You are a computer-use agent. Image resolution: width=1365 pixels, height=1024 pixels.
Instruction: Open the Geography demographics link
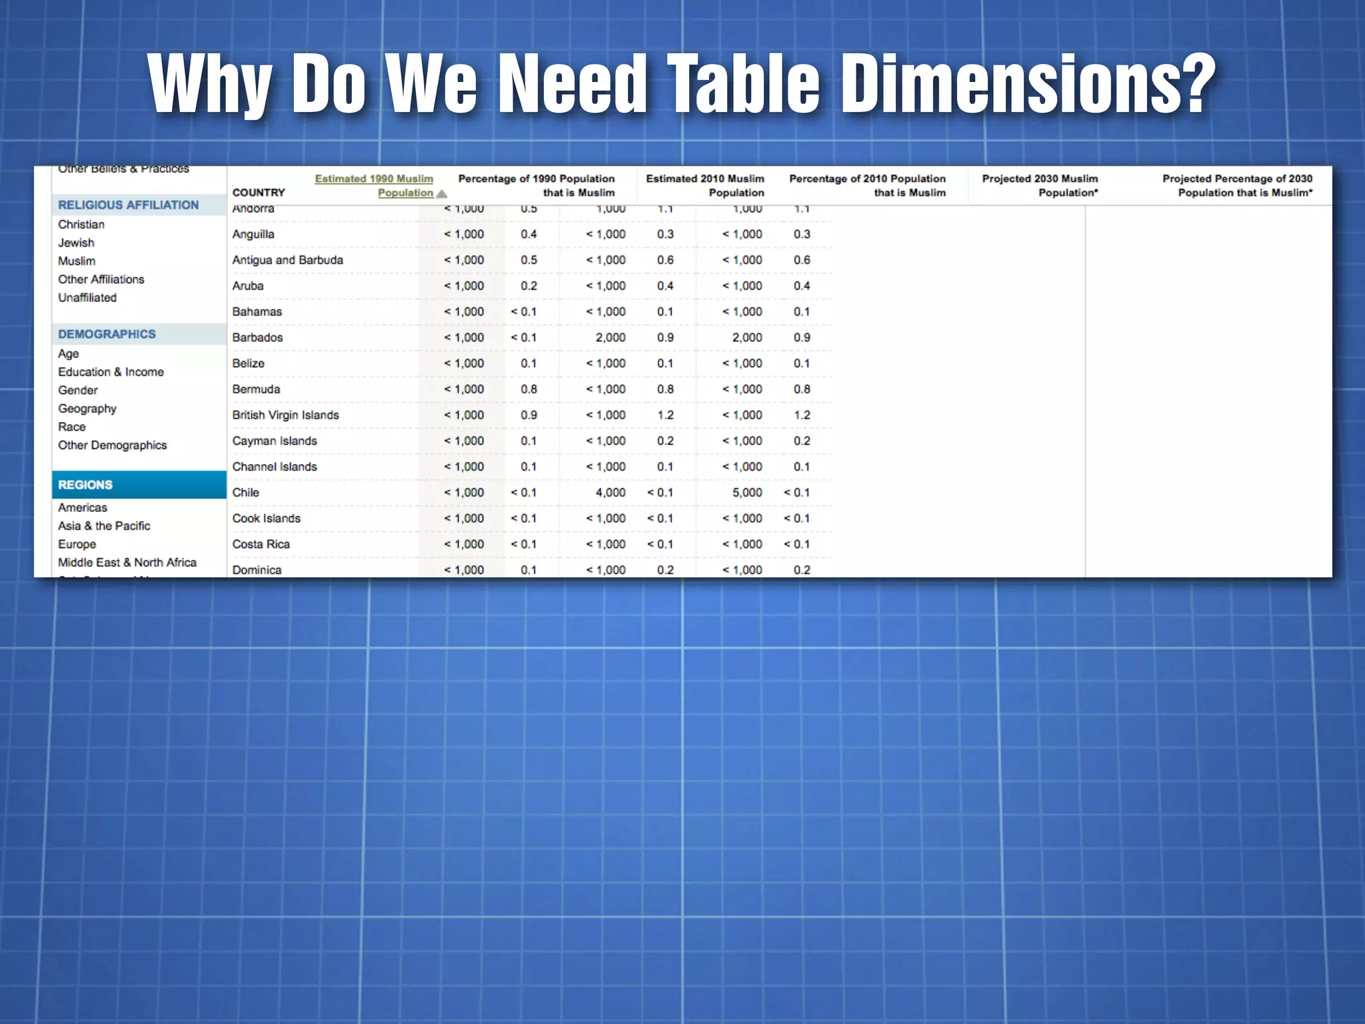(x=87, y=409)
